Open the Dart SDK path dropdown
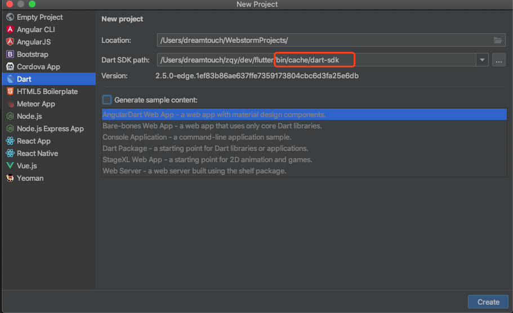The width and height of the screenshot is (513, 313). point(482,60)
